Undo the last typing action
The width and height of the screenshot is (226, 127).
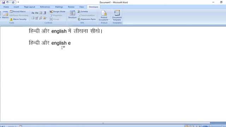coord(7,2)
